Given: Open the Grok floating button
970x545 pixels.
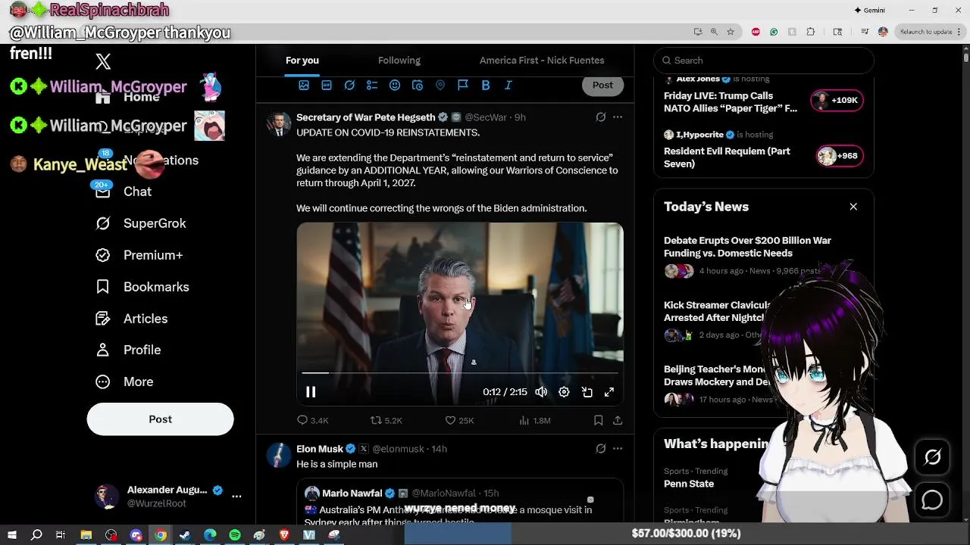Looking at the screenshot, I should 932,457.
